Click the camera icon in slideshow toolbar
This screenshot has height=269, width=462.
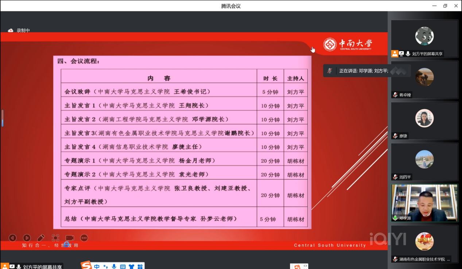click(70, 238)
